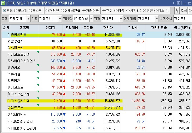Sort by 종목명 column header
The width and height of the screenshot is (192, 133).
[24, 28]
